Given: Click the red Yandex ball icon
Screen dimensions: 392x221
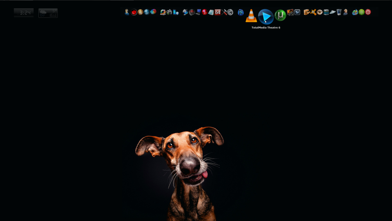Looking at the screenshot, I should coord(204,12).
